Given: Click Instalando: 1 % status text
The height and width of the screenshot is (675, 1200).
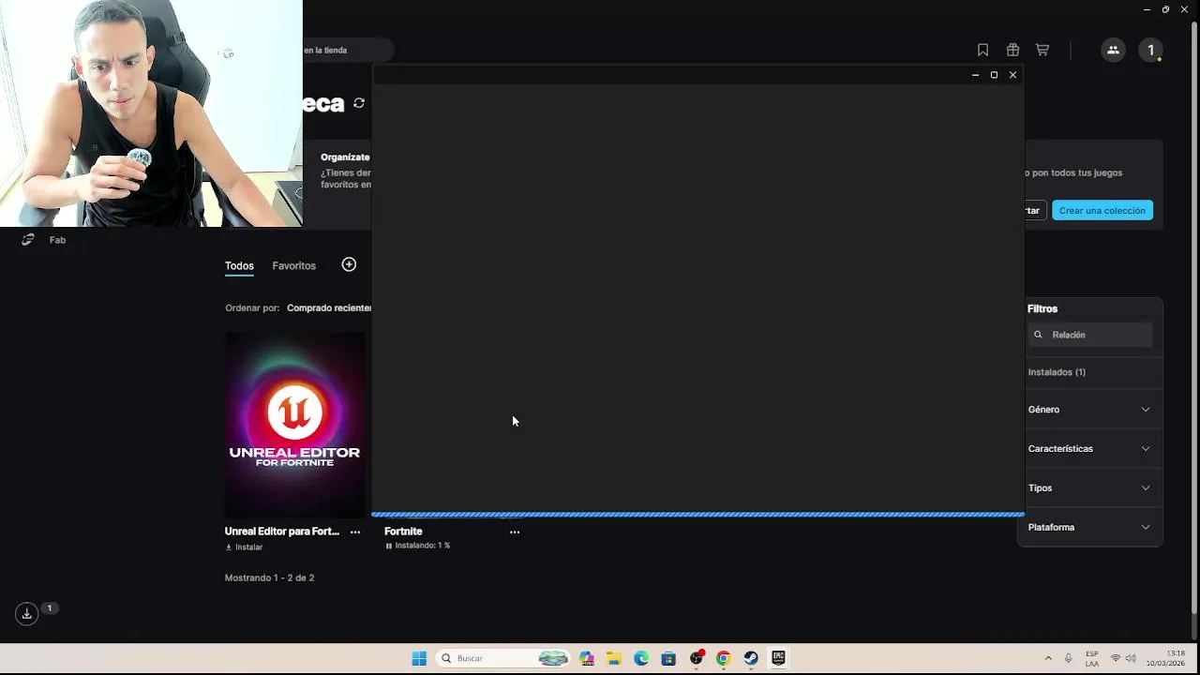Looking at the screenshot, I should coord(423,546).
